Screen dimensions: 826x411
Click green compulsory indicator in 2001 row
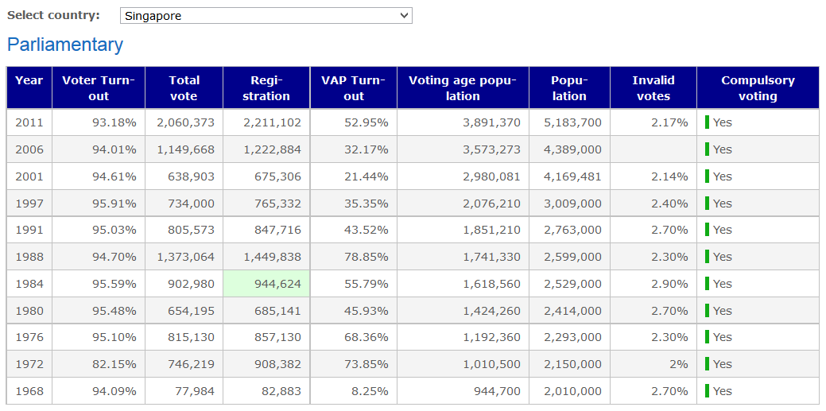pyautogui.click(x=707, y=176)
